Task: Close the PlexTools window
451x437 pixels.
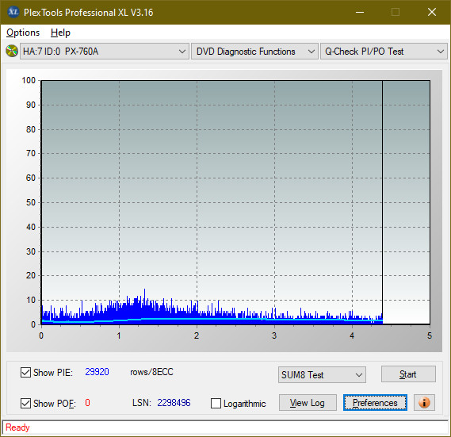Action: click(432, 12)
